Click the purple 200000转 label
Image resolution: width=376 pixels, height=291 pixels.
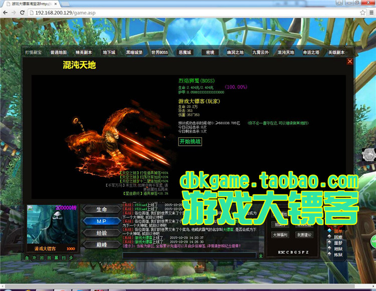point(66,208)
